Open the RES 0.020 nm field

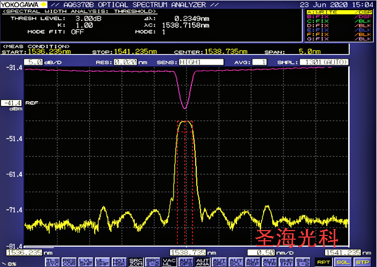[x=125, y=62]
